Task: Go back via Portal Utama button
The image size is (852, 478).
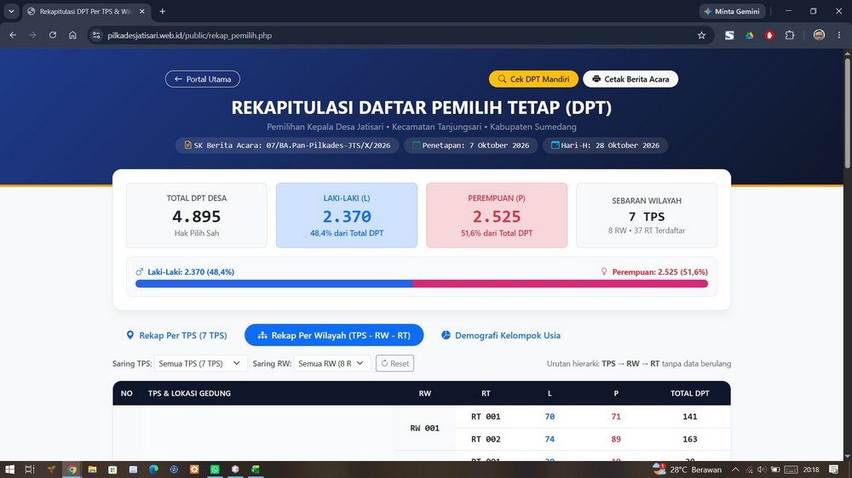Action: coord(203,79)
